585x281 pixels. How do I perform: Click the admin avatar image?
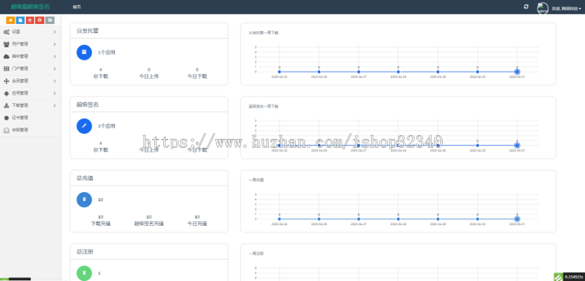pos(543,8)
